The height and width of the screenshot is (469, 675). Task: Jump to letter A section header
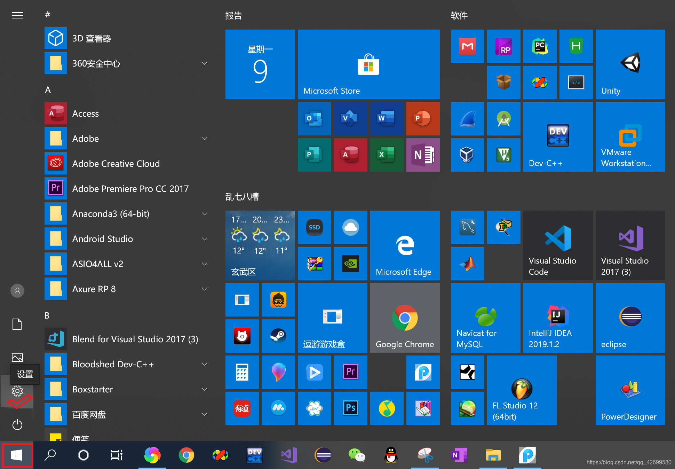click(48, 90)
